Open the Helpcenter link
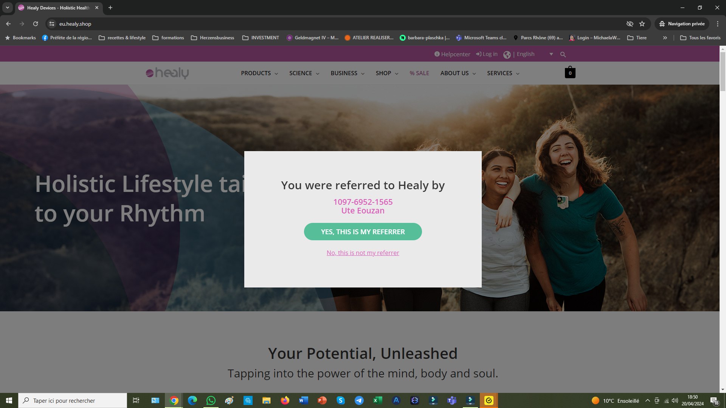Screen dimensions: 726x408 (452, 54)
